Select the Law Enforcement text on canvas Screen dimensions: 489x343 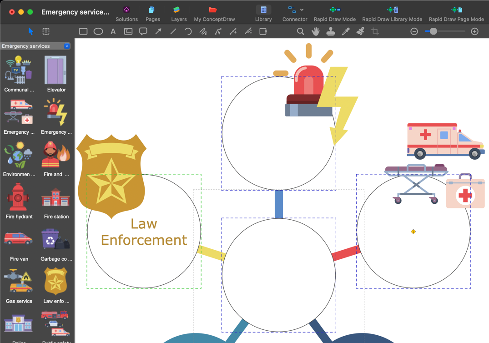144,232
